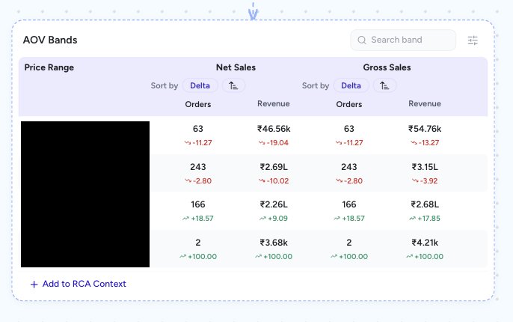Open Gross Sales Delta sort dropdown
The height and width of the screenshot is (322, 513).
[x=351, y=86]
